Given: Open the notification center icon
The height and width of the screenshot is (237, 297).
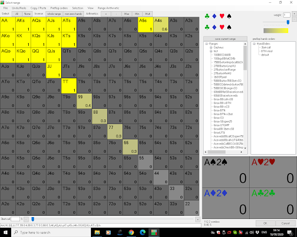Looking at the screenshot, I should click(x=290, y=232).
